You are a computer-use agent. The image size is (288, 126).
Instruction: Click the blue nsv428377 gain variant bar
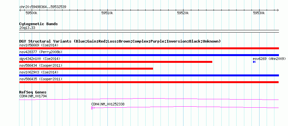pos(149,55)
